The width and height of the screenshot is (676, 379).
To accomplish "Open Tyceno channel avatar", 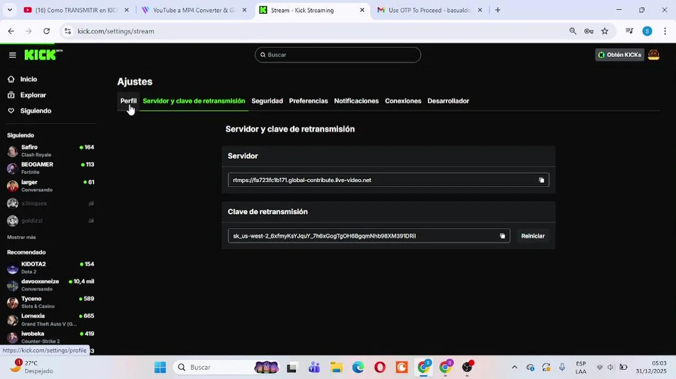I will click(x=13, y=303).
